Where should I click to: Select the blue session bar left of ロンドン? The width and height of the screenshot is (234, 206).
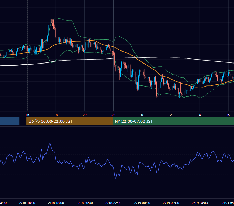pyautogui.click(x=10, y=121)
